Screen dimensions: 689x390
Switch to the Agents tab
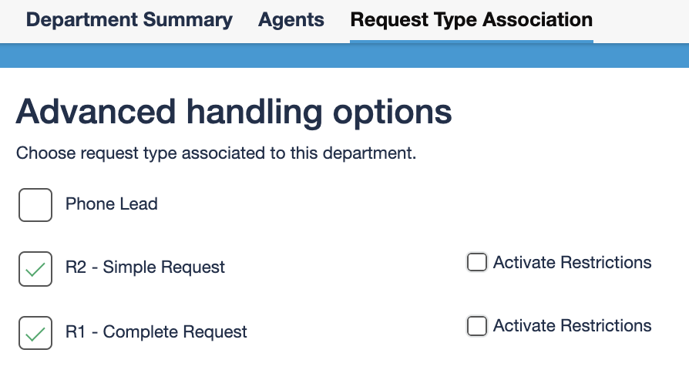click(x=291, y=20)
